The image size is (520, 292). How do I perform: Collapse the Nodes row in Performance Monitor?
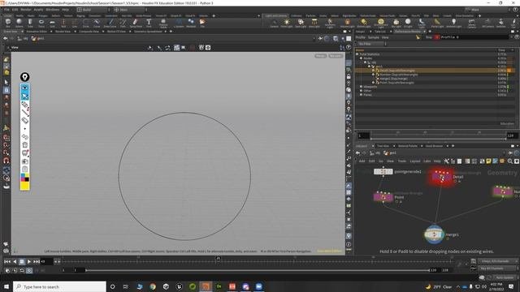pyautogui.click(x=361, y=58)
